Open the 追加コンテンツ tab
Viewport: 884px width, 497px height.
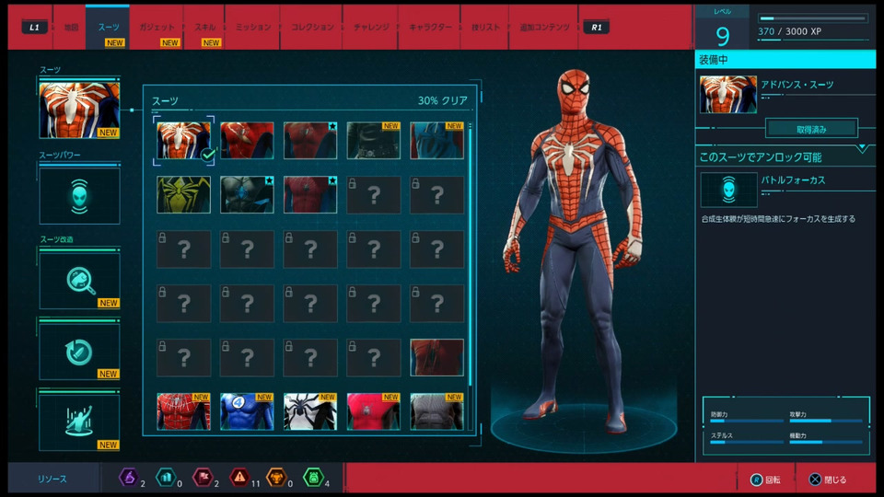(x=544, y=27)
